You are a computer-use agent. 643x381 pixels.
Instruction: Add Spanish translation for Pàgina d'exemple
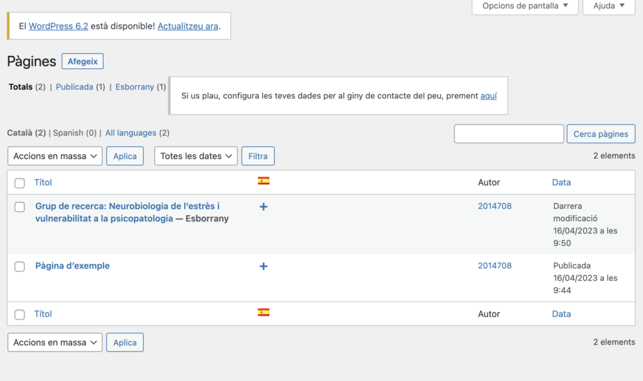tap(264, 266)
